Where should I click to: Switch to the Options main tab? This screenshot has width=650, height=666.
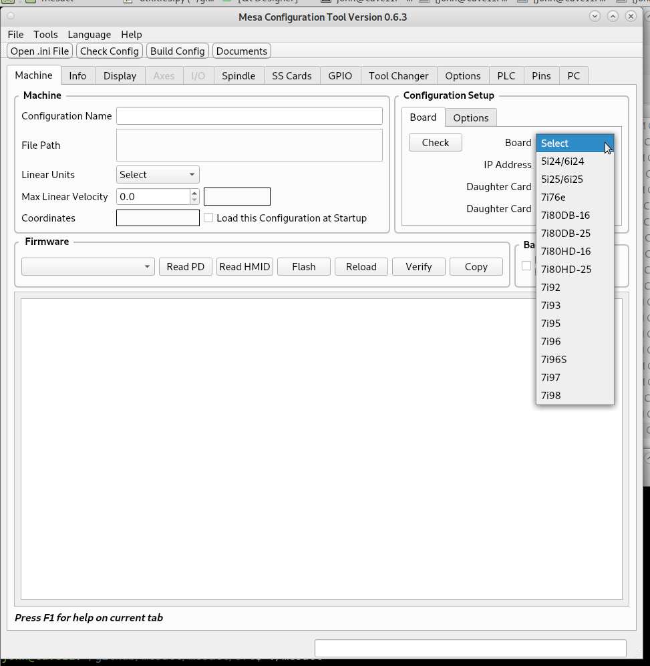(463, 75)
